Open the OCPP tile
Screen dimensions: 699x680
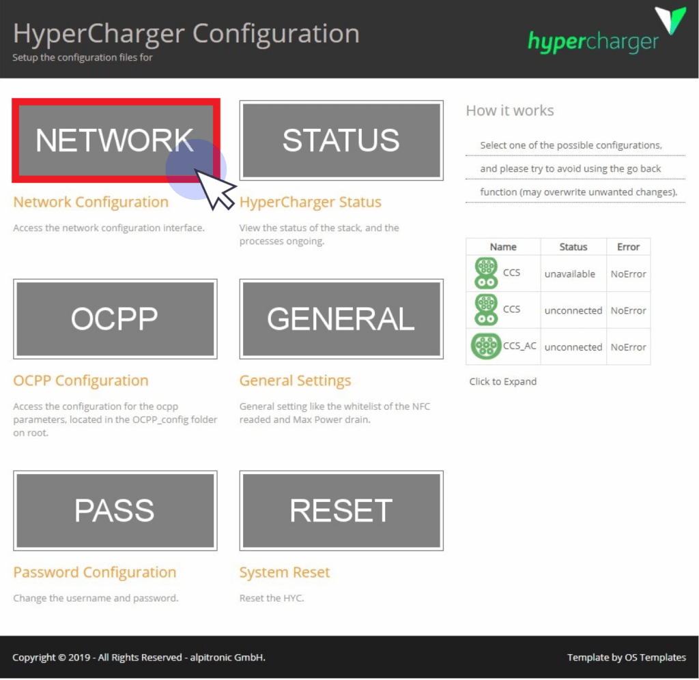click(115, 319)
